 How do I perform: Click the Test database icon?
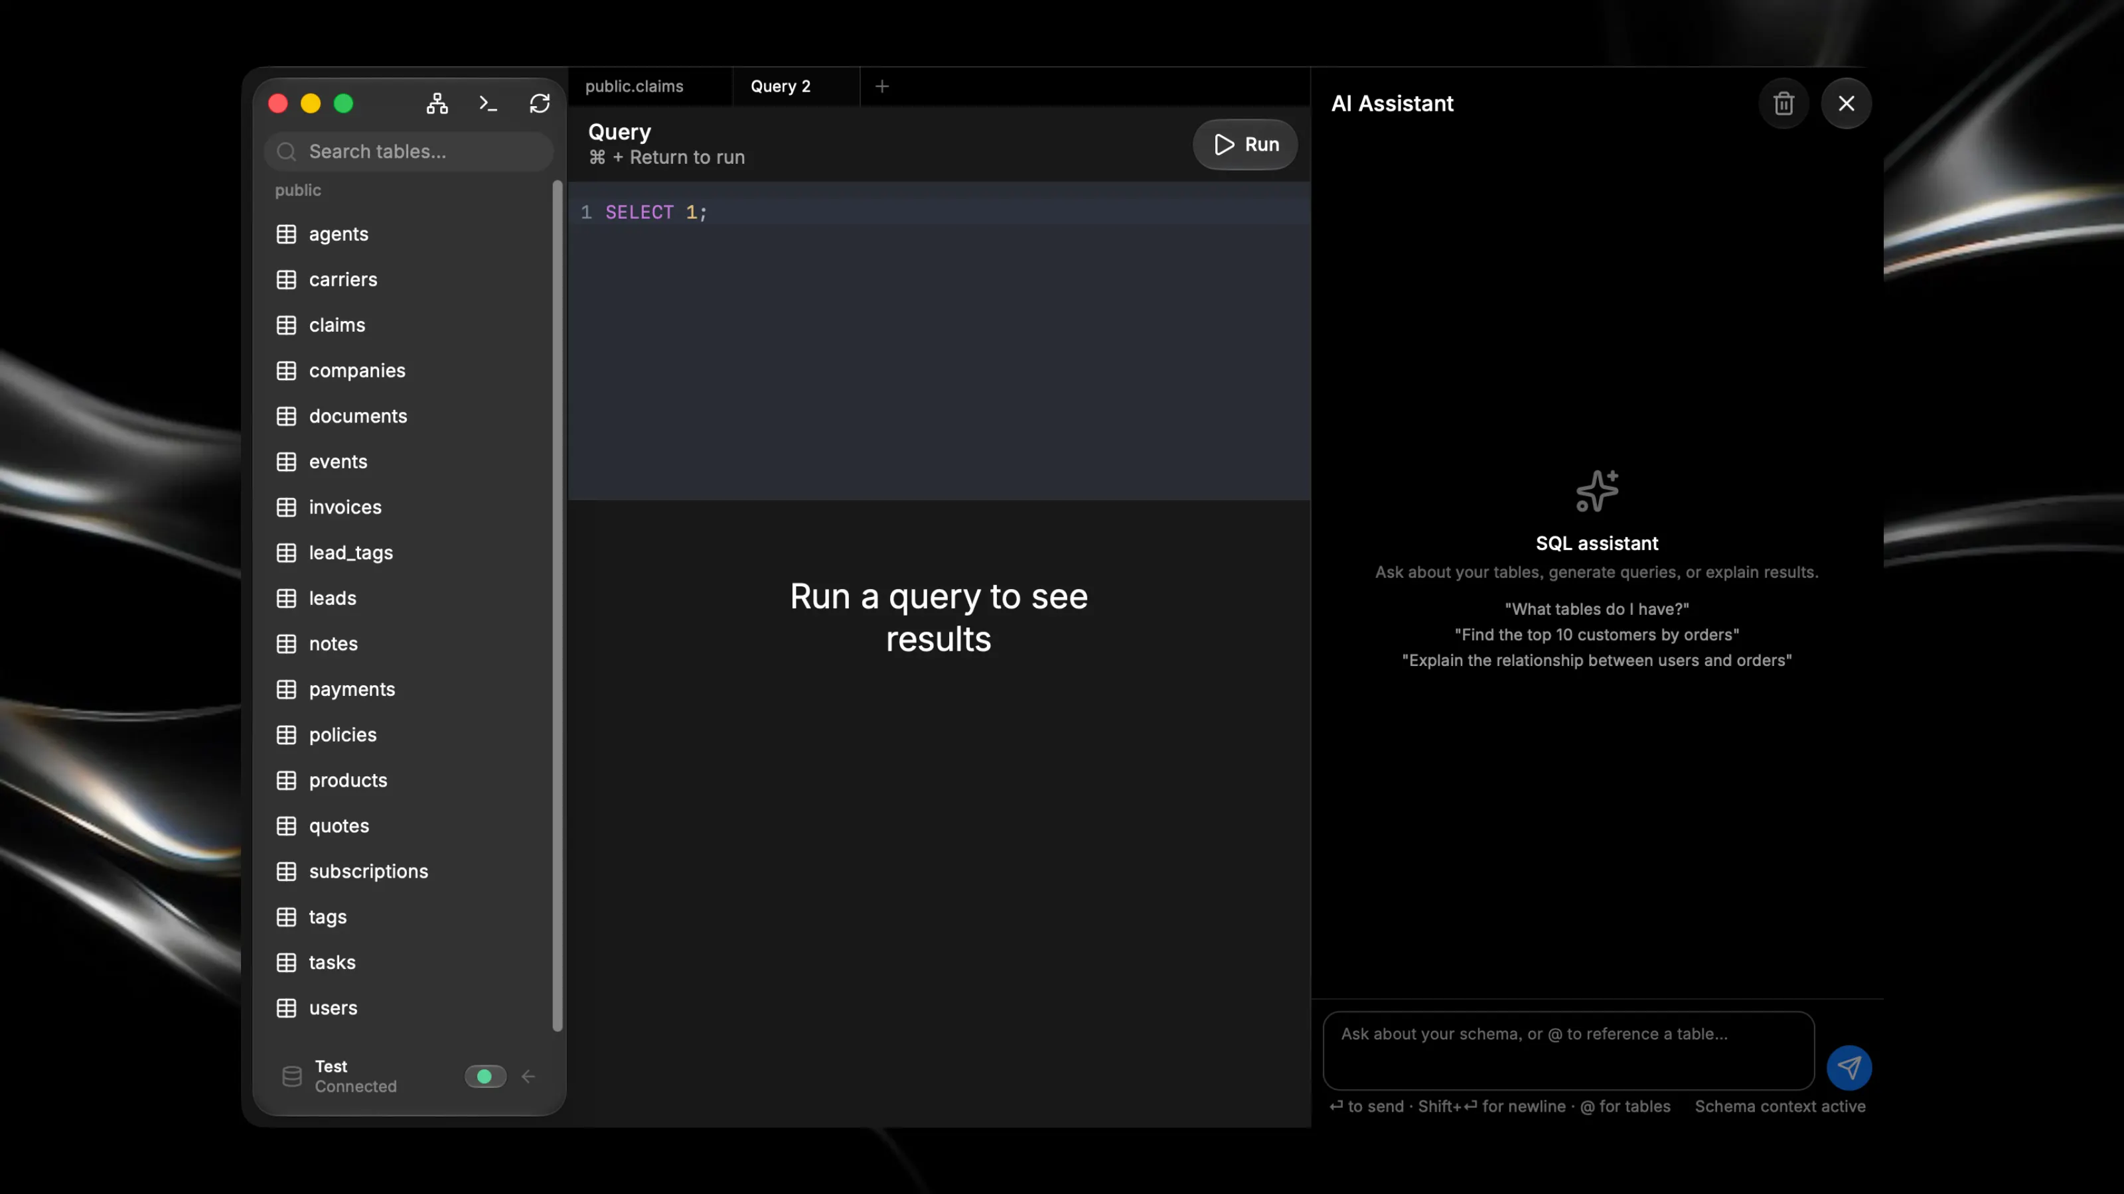pyautogui.click(x=292, y=1076)
